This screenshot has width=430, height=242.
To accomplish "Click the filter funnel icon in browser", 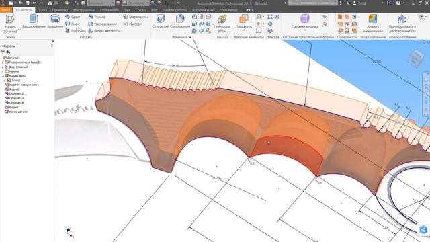I will [3, 52].
